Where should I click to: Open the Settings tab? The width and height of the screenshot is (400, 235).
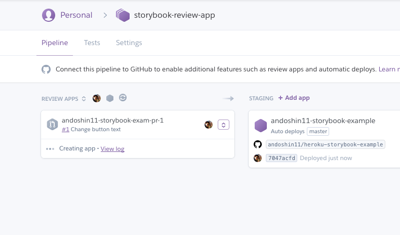[129, 43]
